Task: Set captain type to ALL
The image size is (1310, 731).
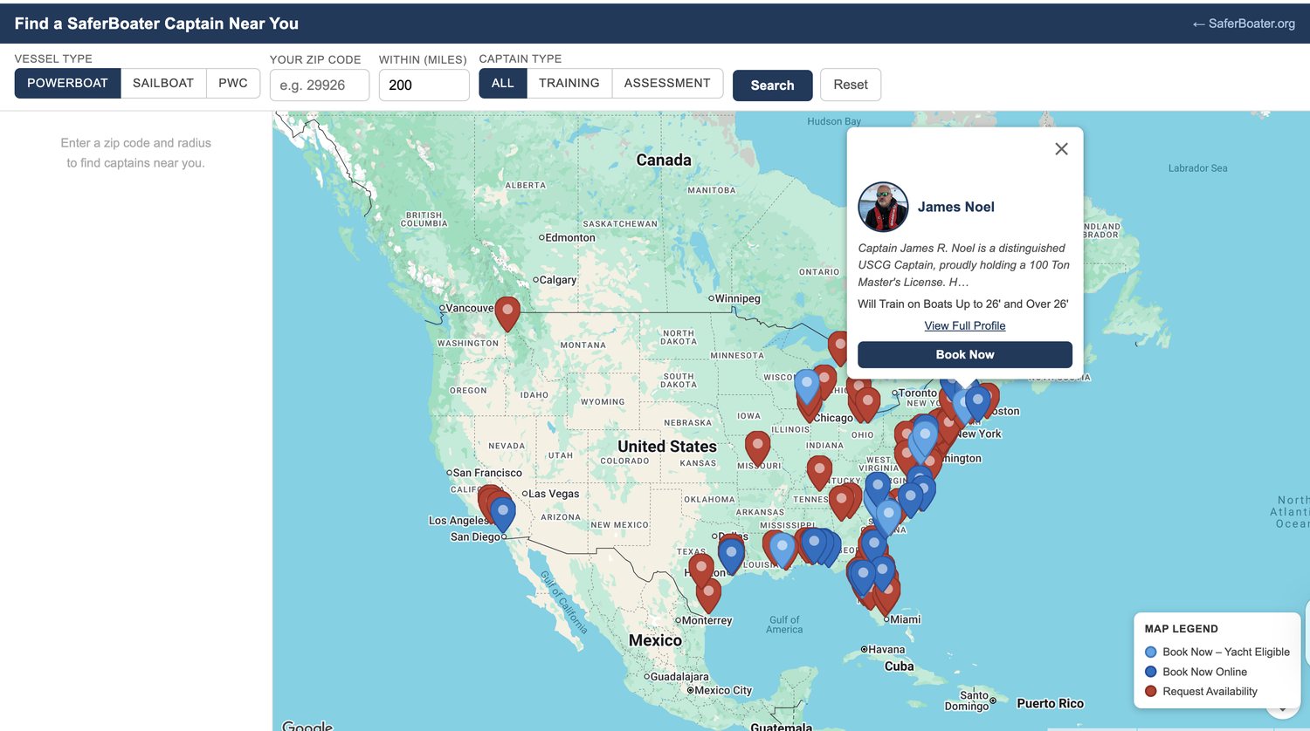Action: (x=503, y=83)
